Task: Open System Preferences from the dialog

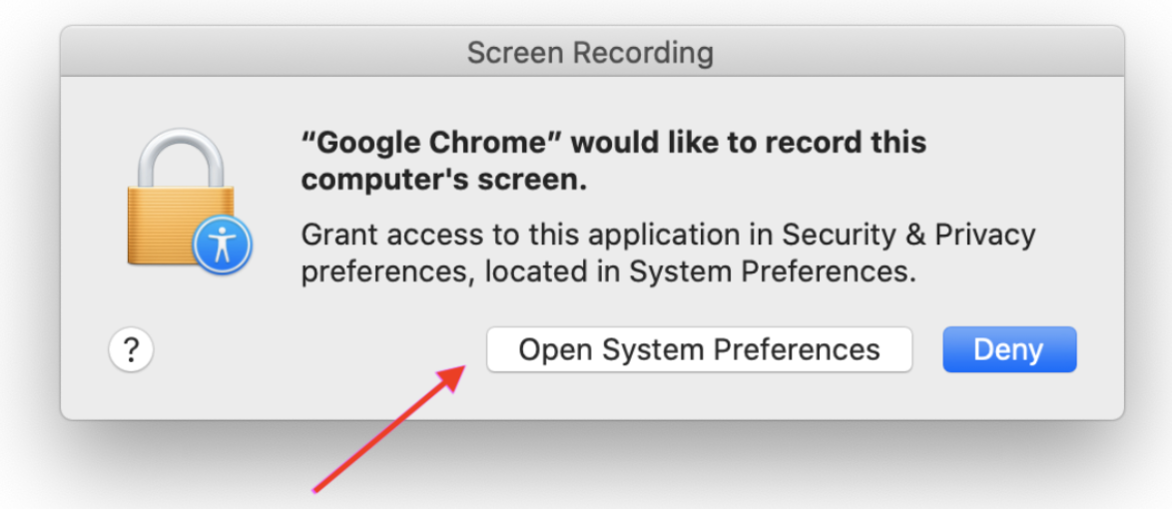Action: (x=699, y=350)
